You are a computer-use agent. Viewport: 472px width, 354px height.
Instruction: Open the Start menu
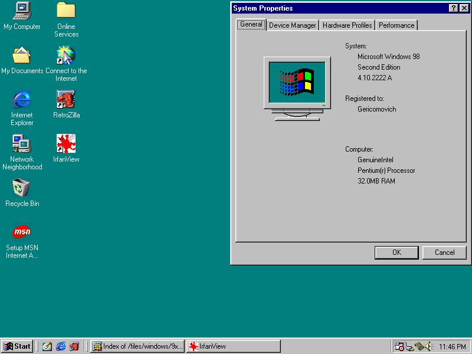click(x=17, y=346)
